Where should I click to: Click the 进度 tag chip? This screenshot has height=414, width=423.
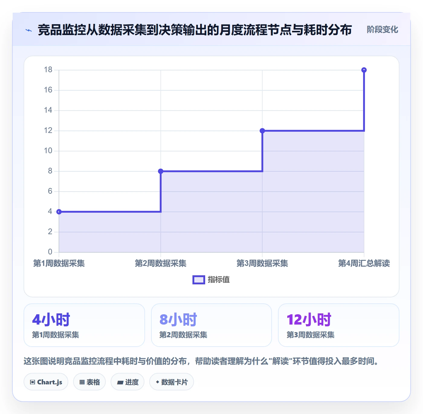[128, 382]
